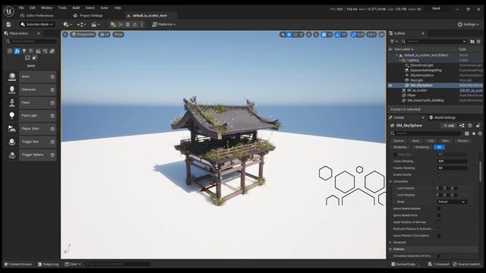Open the viewport hamburger options menu
Image resolution: width=486 pixels, height=273 pixels.
pyautogui.click(x=65, y=34)
